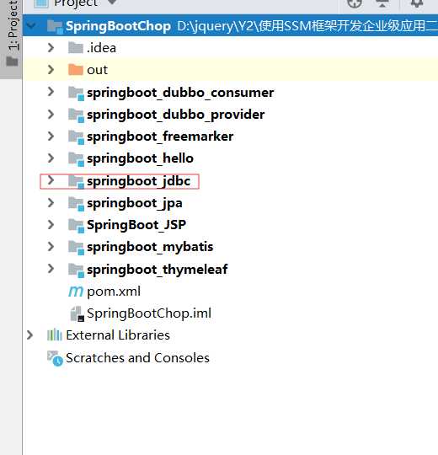Open the project view settings gear
The width and height of the screenshot is (438, 455).
pos(417,3)
